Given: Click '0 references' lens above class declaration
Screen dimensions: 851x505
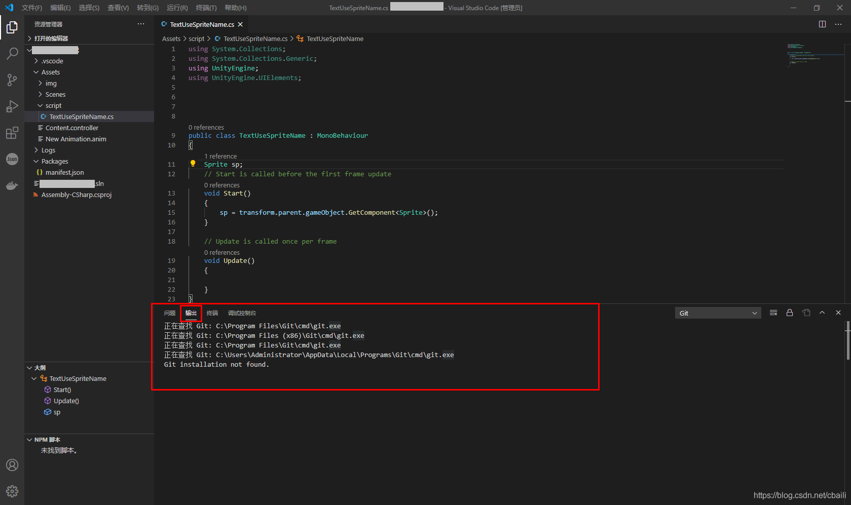Looking at the screenshot, I should pyautogui.click(x=206, y=127).
